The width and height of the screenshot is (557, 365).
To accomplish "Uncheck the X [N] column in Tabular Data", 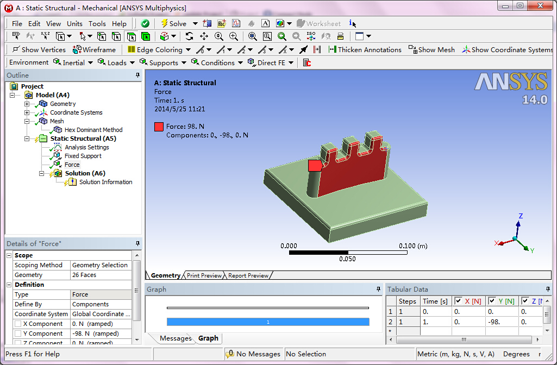I will (458, 300).
